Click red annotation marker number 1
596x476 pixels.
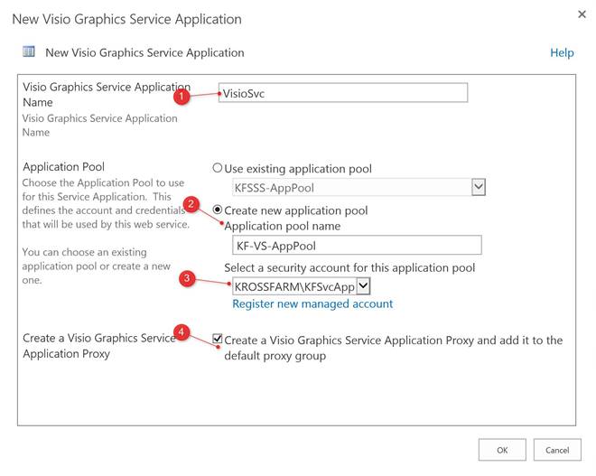182,97
